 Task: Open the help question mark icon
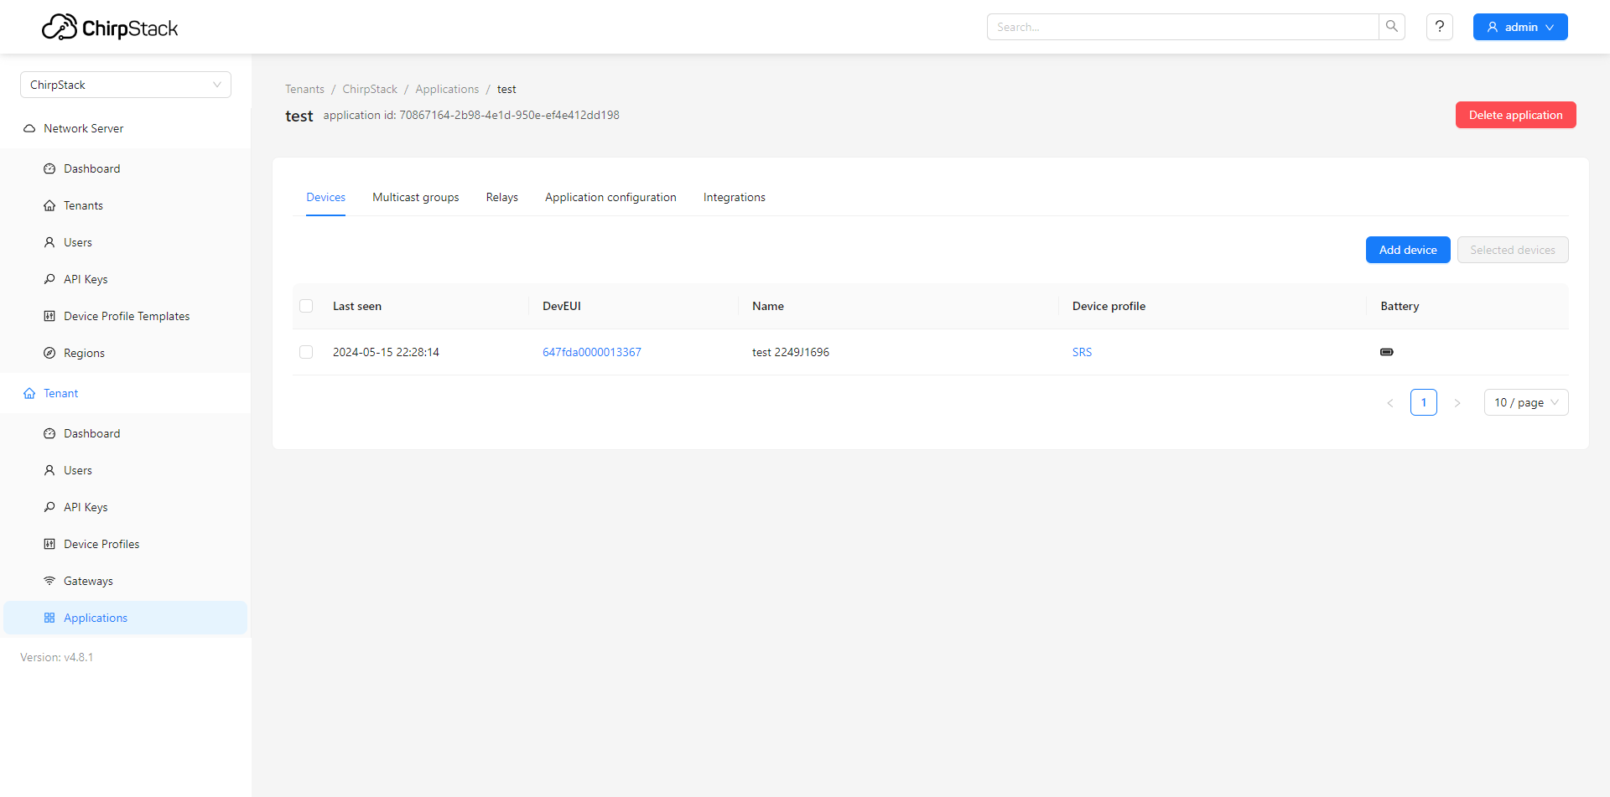[x=1440, y=26]
